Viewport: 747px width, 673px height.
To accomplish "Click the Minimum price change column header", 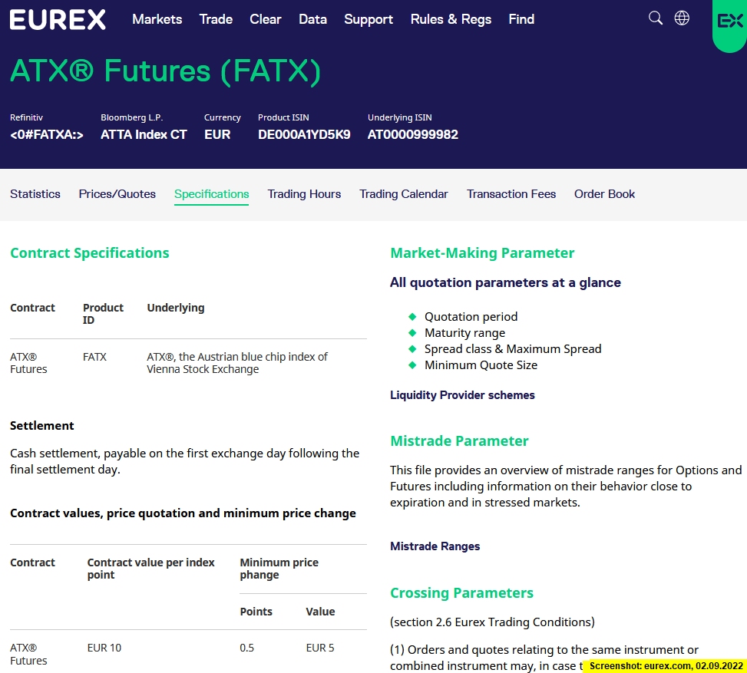I will click(279, 569).
